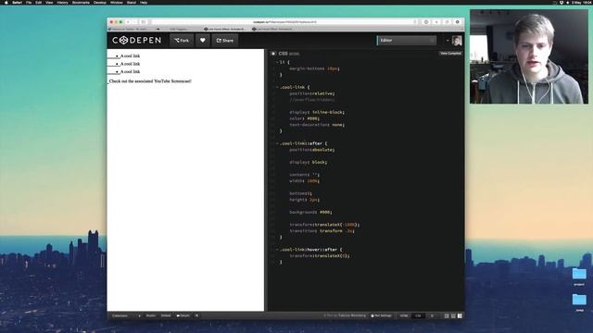Image resolution: width=593 pixels, height=333 pixels.
Task: Click the CodePen logo
Action: point(136,40)
